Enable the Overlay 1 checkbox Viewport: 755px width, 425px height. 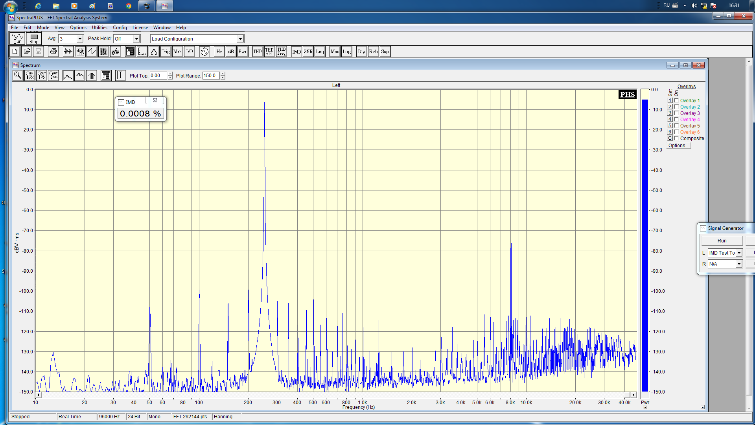[676, 101]
